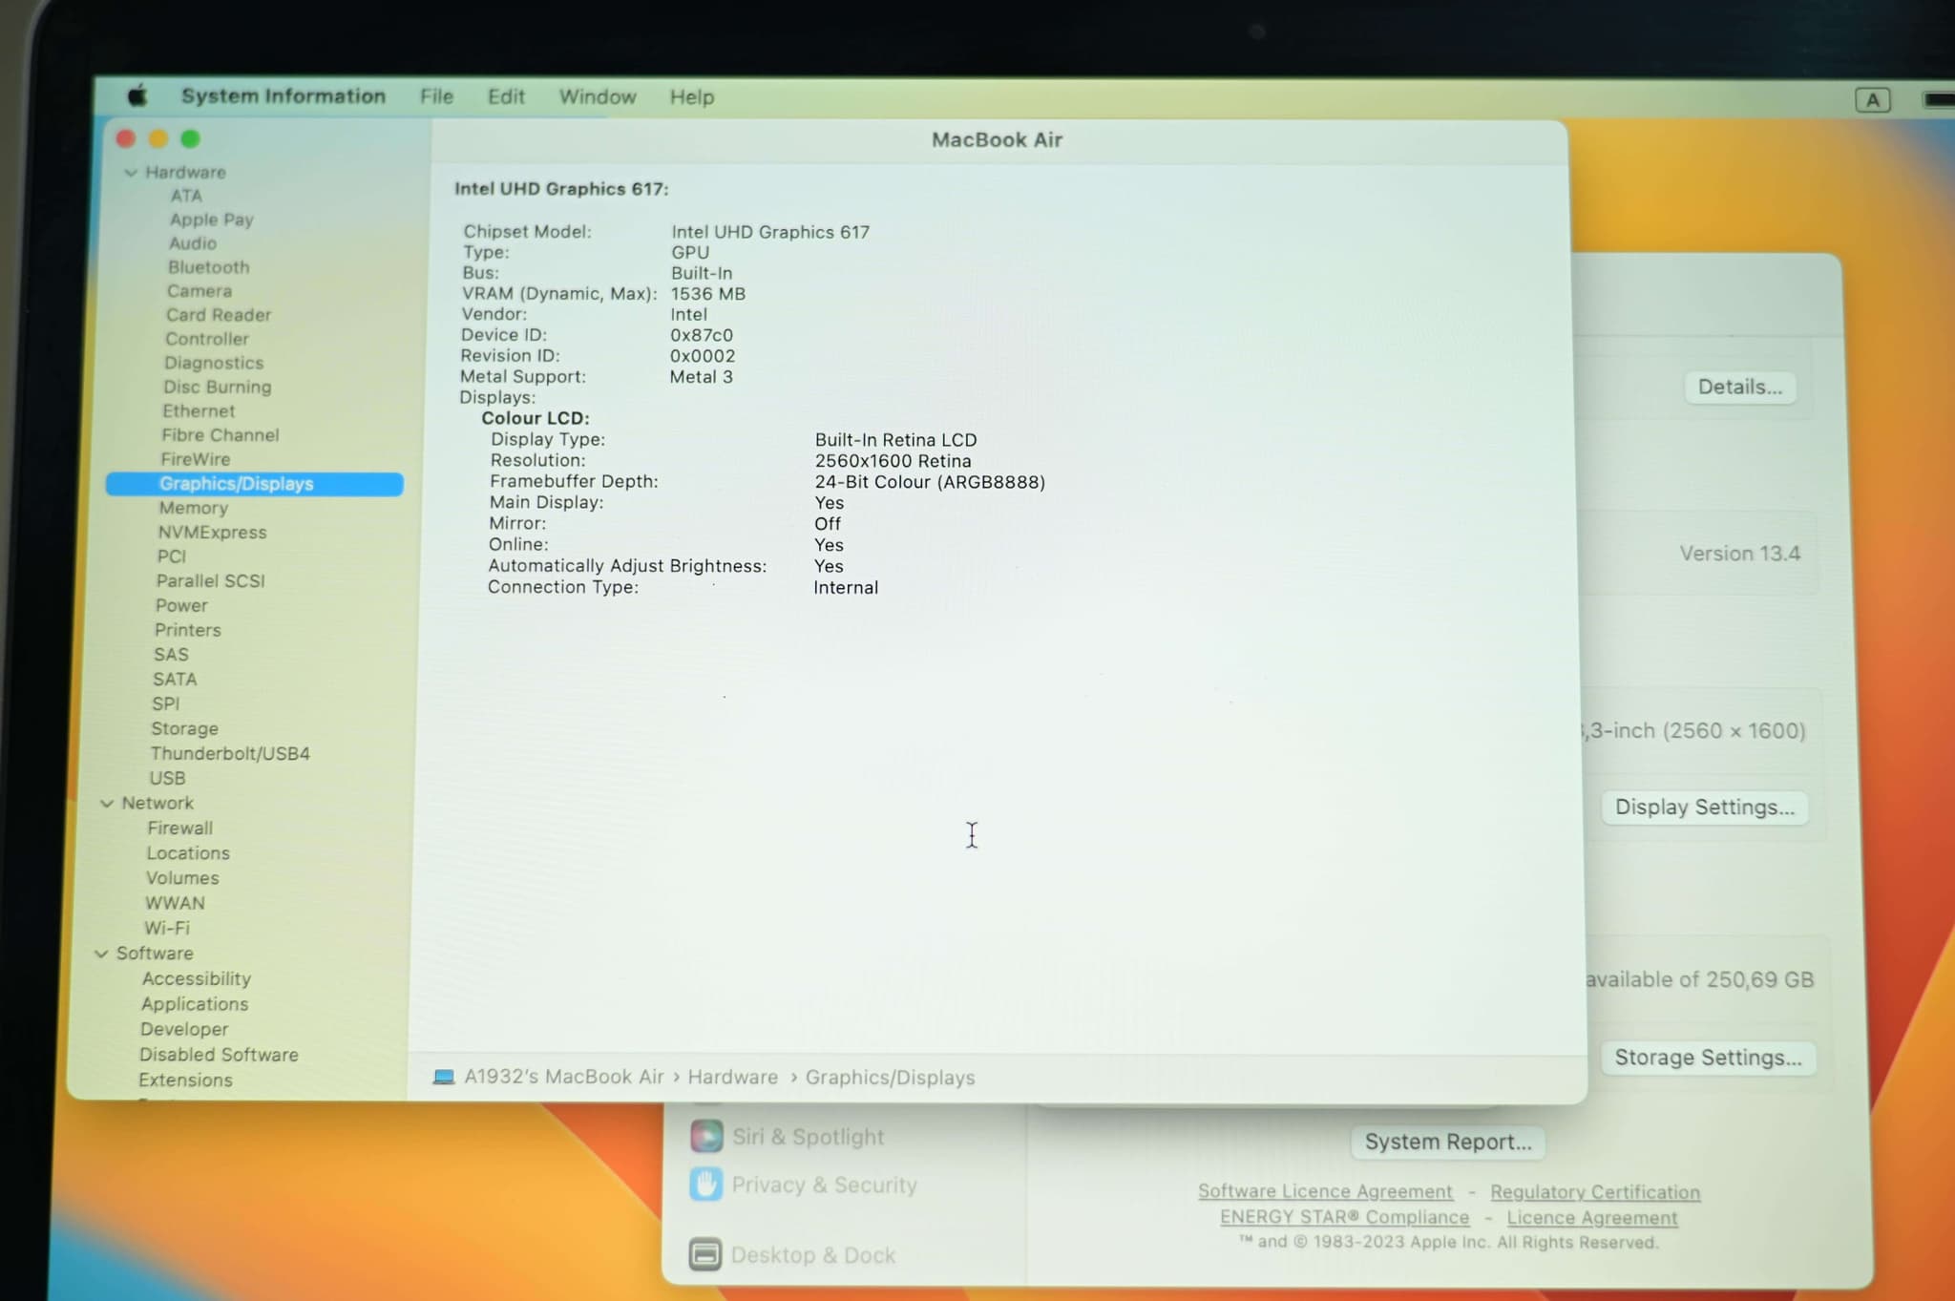Click the laptop icon in path bar

coord(443,1077)
